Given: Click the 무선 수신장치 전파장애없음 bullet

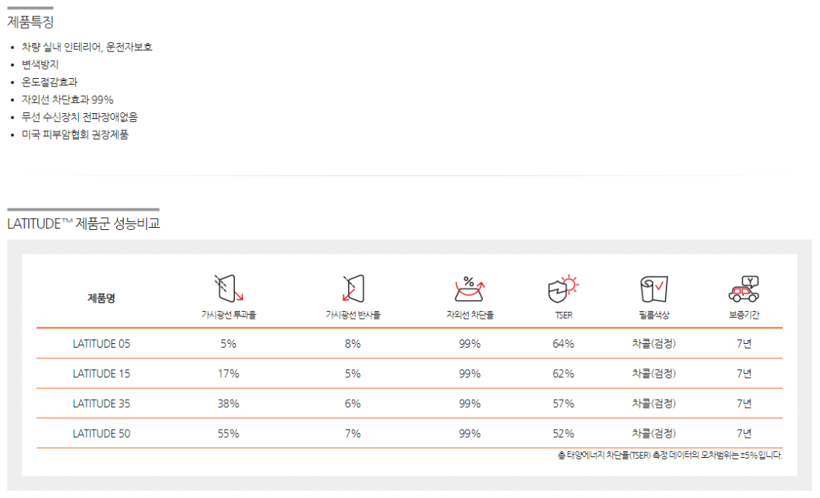Looking at the screenshot, I should tap(80, 117).
